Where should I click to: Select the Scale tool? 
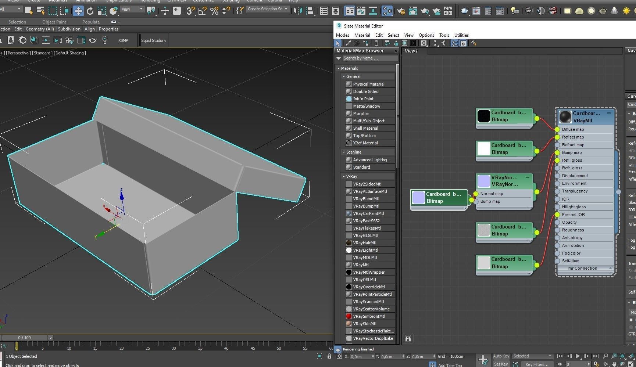[102, 11]
